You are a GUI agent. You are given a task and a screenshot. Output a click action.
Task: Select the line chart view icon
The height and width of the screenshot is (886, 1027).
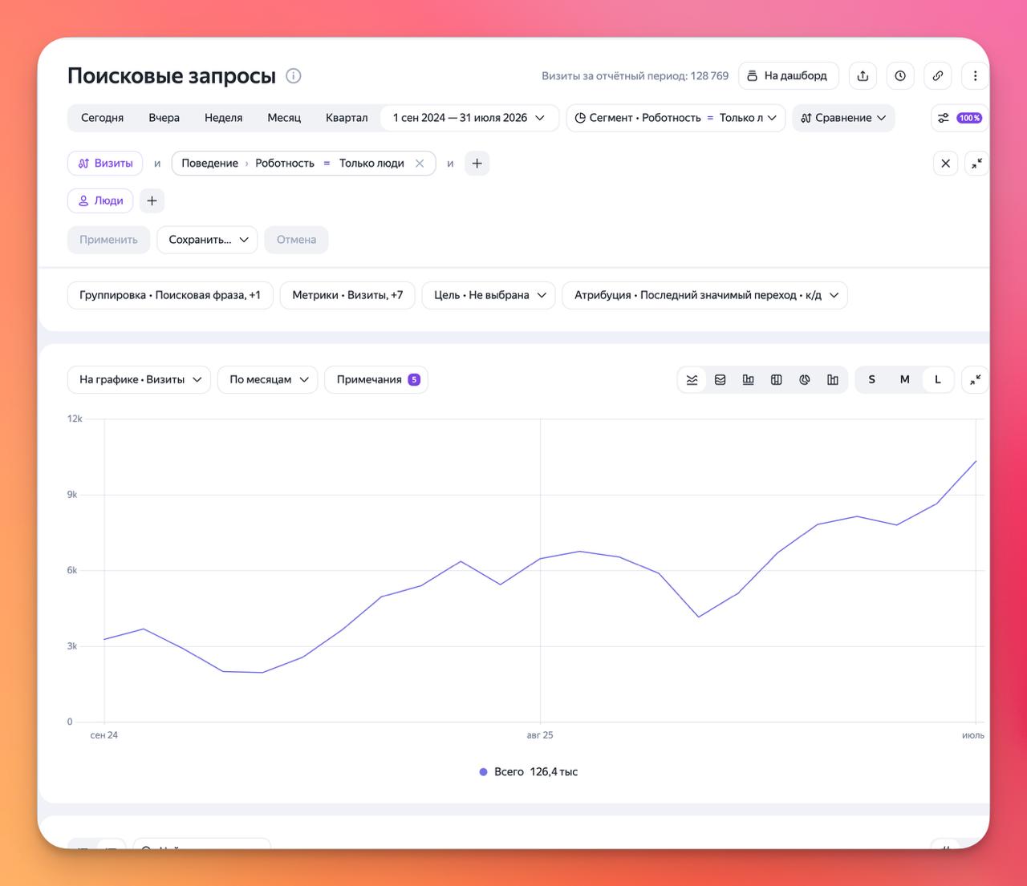click(x=692, y=380)
